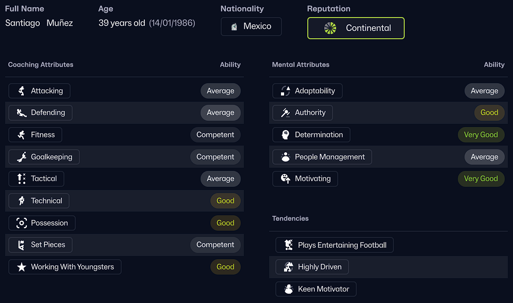Select the Fitness running icon
Screen dimensions: 513x303
(21, 135)
